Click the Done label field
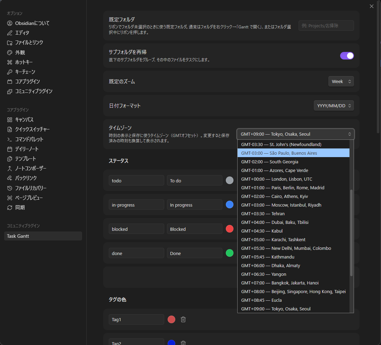The height and width of the screenshot is (345, 381). [194, 253]
